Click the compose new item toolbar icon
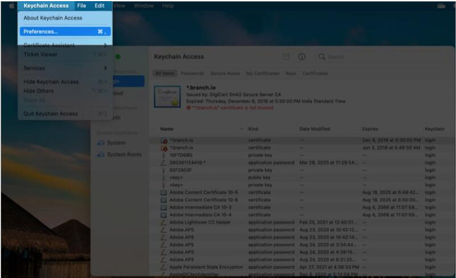 286,57
